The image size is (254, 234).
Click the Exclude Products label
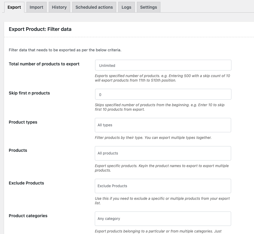tap(27, 183)
